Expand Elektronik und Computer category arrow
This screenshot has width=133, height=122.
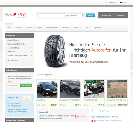pos(31,44)
